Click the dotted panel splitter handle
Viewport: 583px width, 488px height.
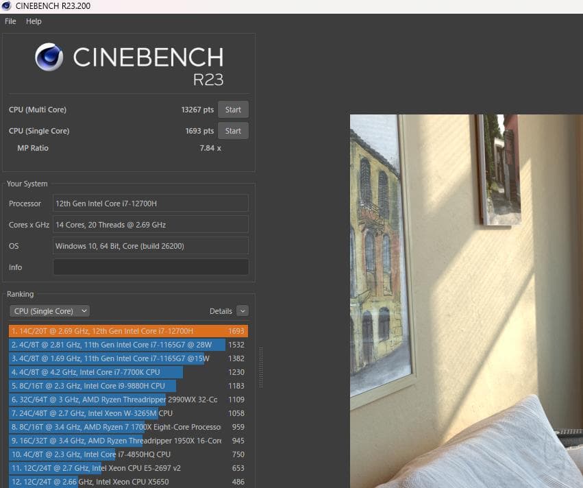tap(261, 367)
